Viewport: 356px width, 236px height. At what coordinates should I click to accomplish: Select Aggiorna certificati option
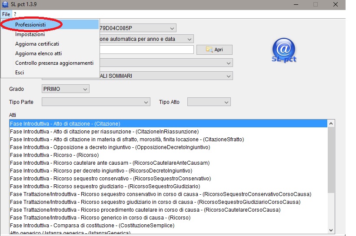tap(37, 44)
